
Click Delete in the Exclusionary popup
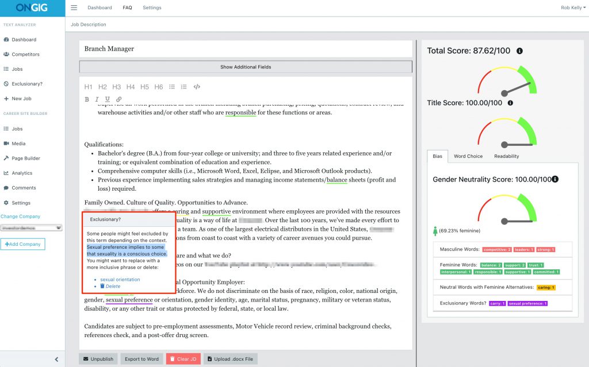[x=110, y=287]
